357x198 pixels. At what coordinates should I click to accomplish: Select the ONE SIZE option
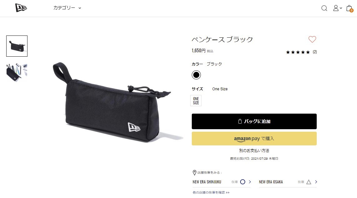(x=196, y=101)
